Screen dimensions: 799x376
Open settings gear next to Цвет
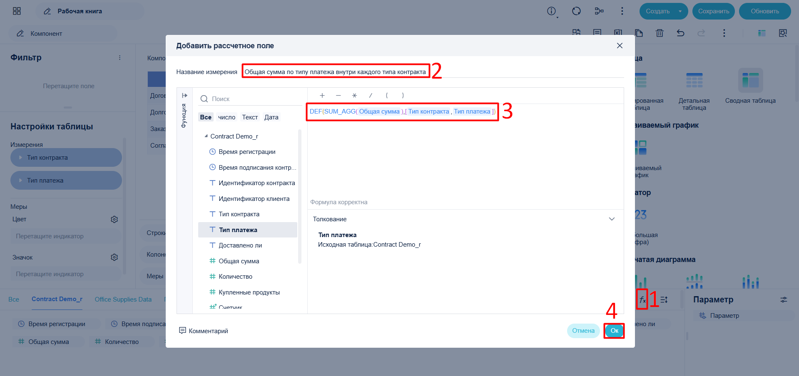click(x=114, y=219)
